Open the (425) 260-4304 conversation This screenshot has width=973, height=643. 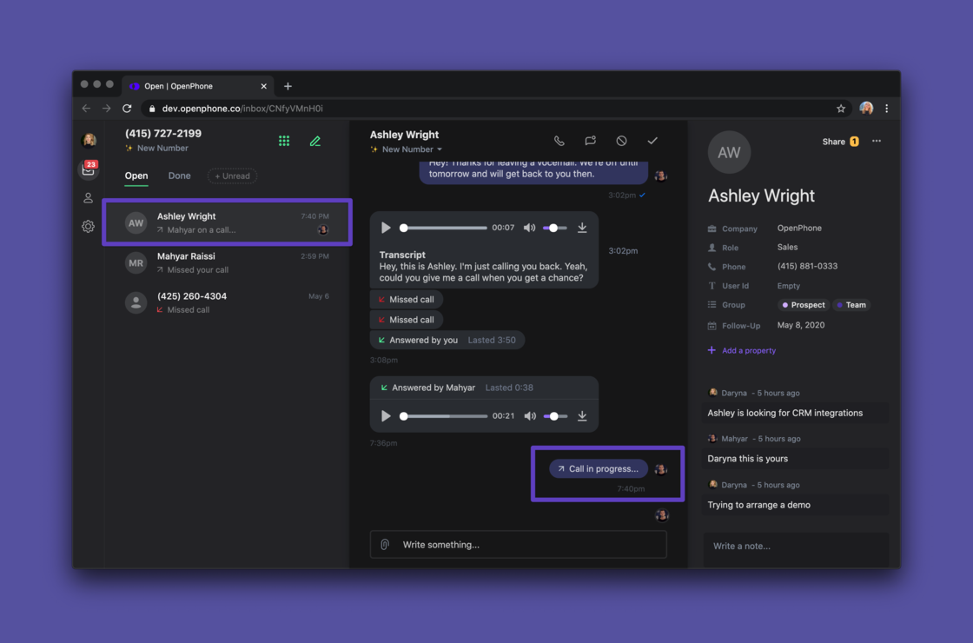pyautogui.click(x=227, y=302)
